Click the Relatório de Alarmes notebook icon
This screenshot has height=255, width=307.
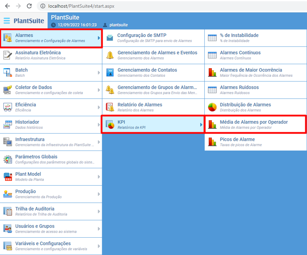[110, 107]
